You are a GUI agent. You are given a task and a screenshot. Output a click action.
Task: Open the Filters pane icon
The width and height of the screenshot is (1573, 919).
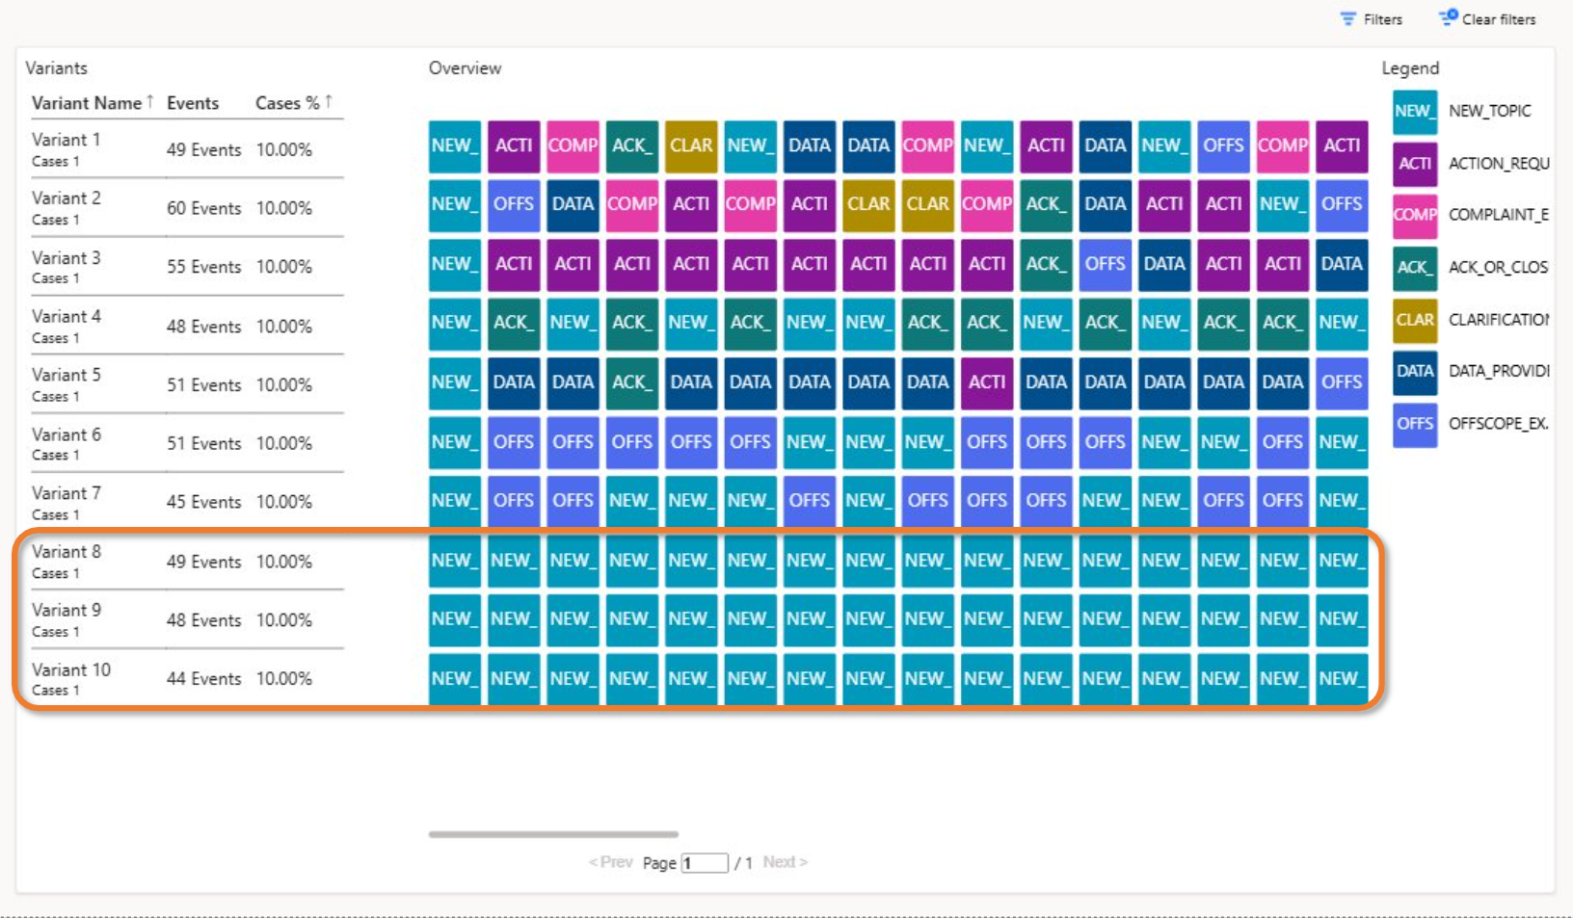click(1348, 19)
